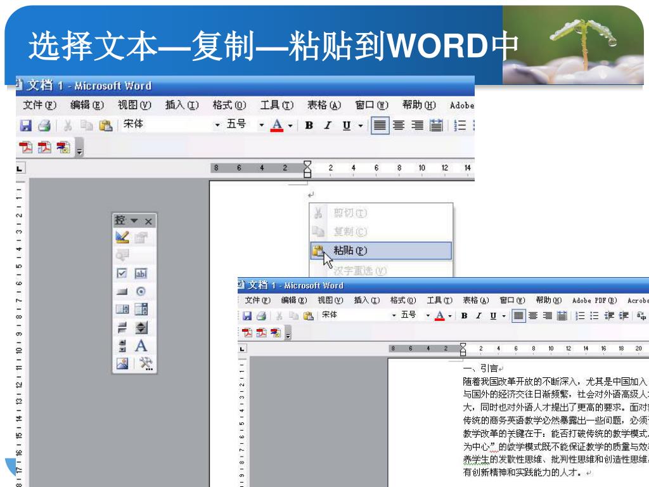The height and width of the screenshot is (487, 649).
Task: Click Print icon in front Word window
Action: [261, 316]
